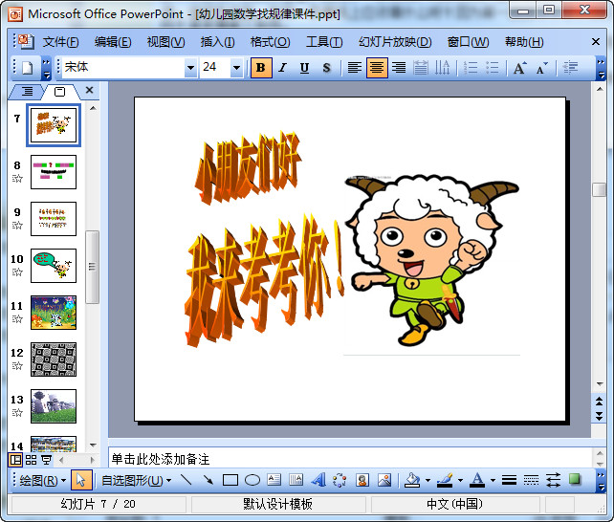
Task: Insert diagram or organization chart
Action: click(340, 480)
